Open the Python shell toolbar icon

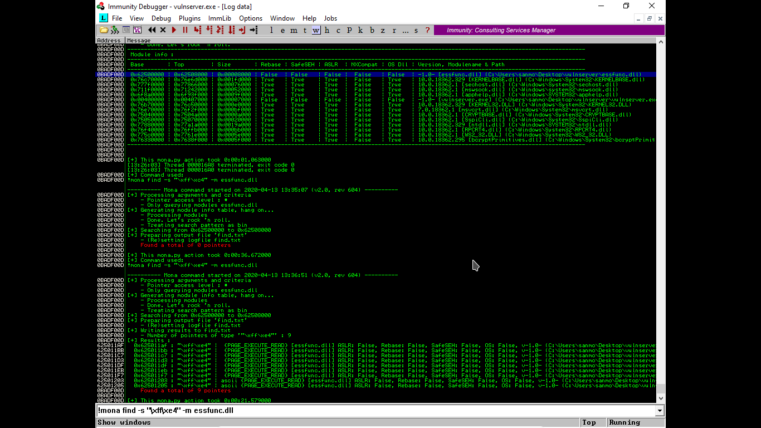pos(115,30)
